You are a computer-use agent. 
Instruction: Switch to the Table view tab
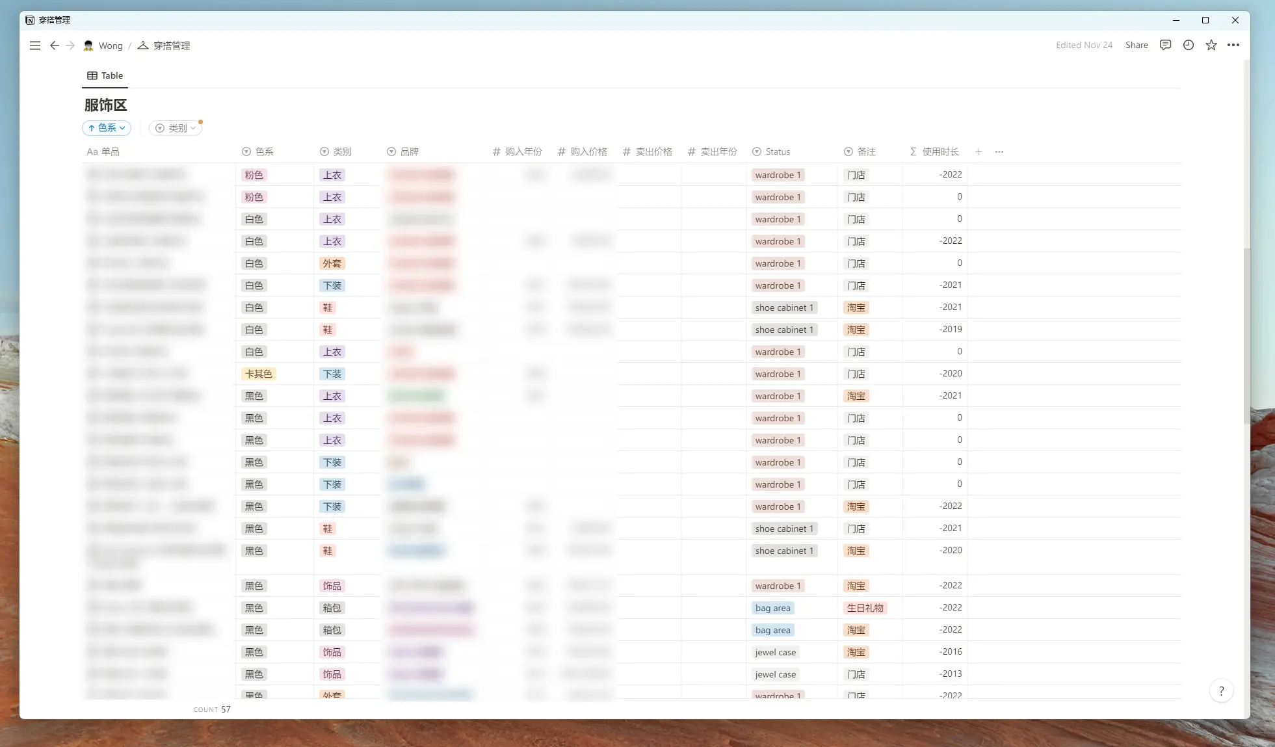pos(105,75)
